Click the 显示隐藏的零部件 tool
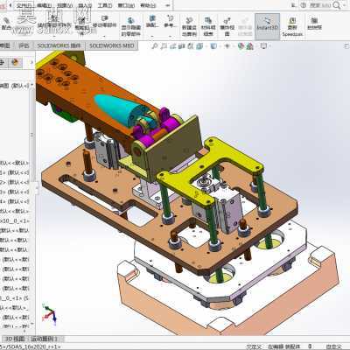The width and height of the screenshot is (350, 350). (x=131, y=27)
